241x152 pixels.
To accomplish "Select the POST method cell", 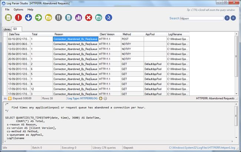I will click(x=132, y=39).
